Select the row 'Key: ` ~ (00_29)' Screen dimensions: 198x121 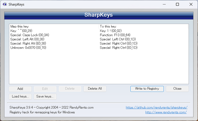pyautogui.click(x=21, y=31)
